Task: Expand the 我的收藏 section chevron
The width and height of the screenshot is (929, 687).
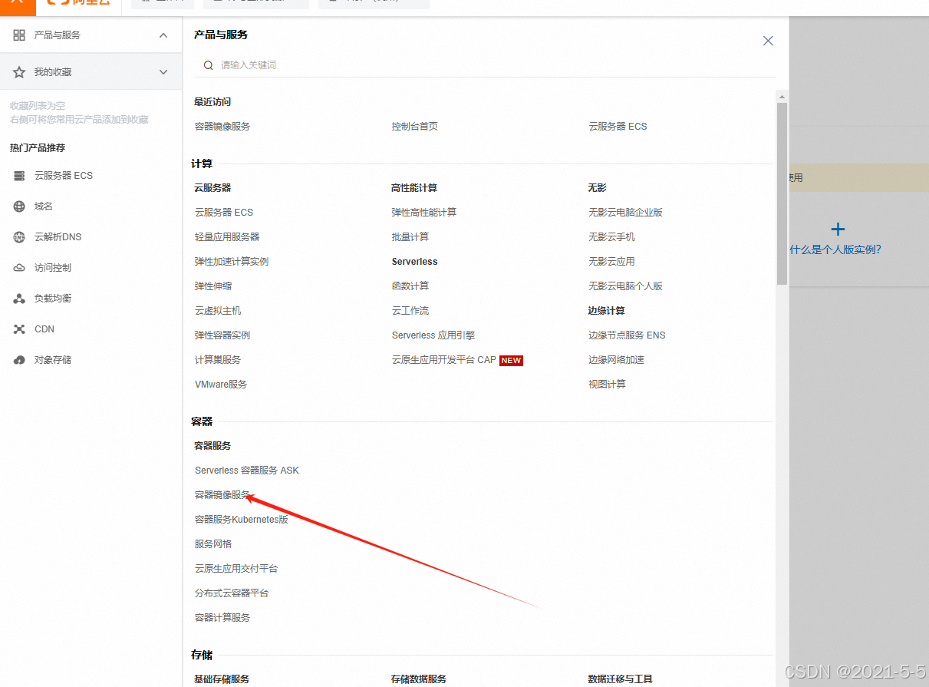Action: pos(163,72)
